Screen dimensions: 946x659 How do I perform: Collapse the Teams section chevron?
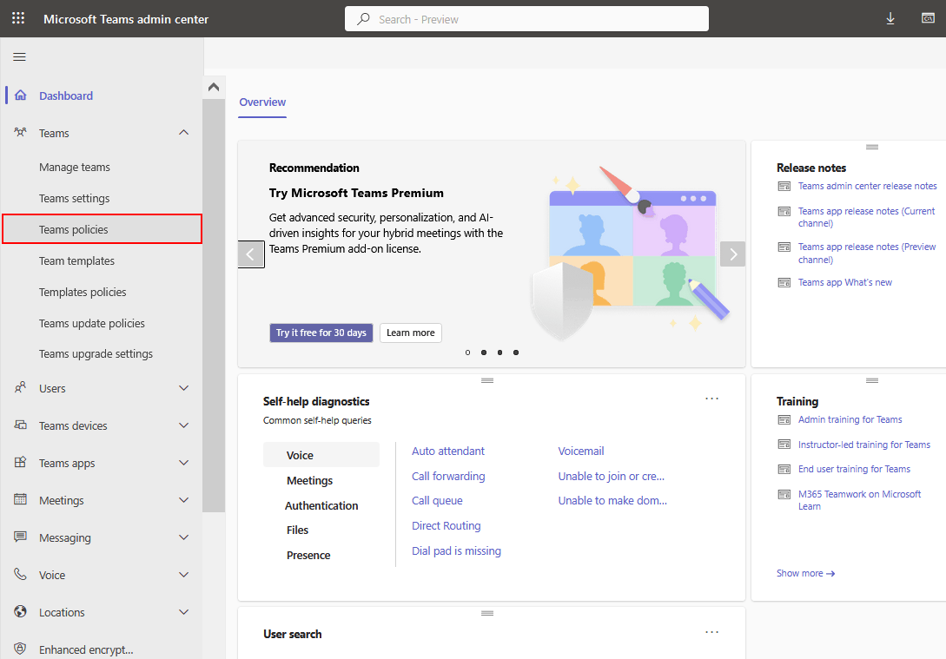(184, 132)
